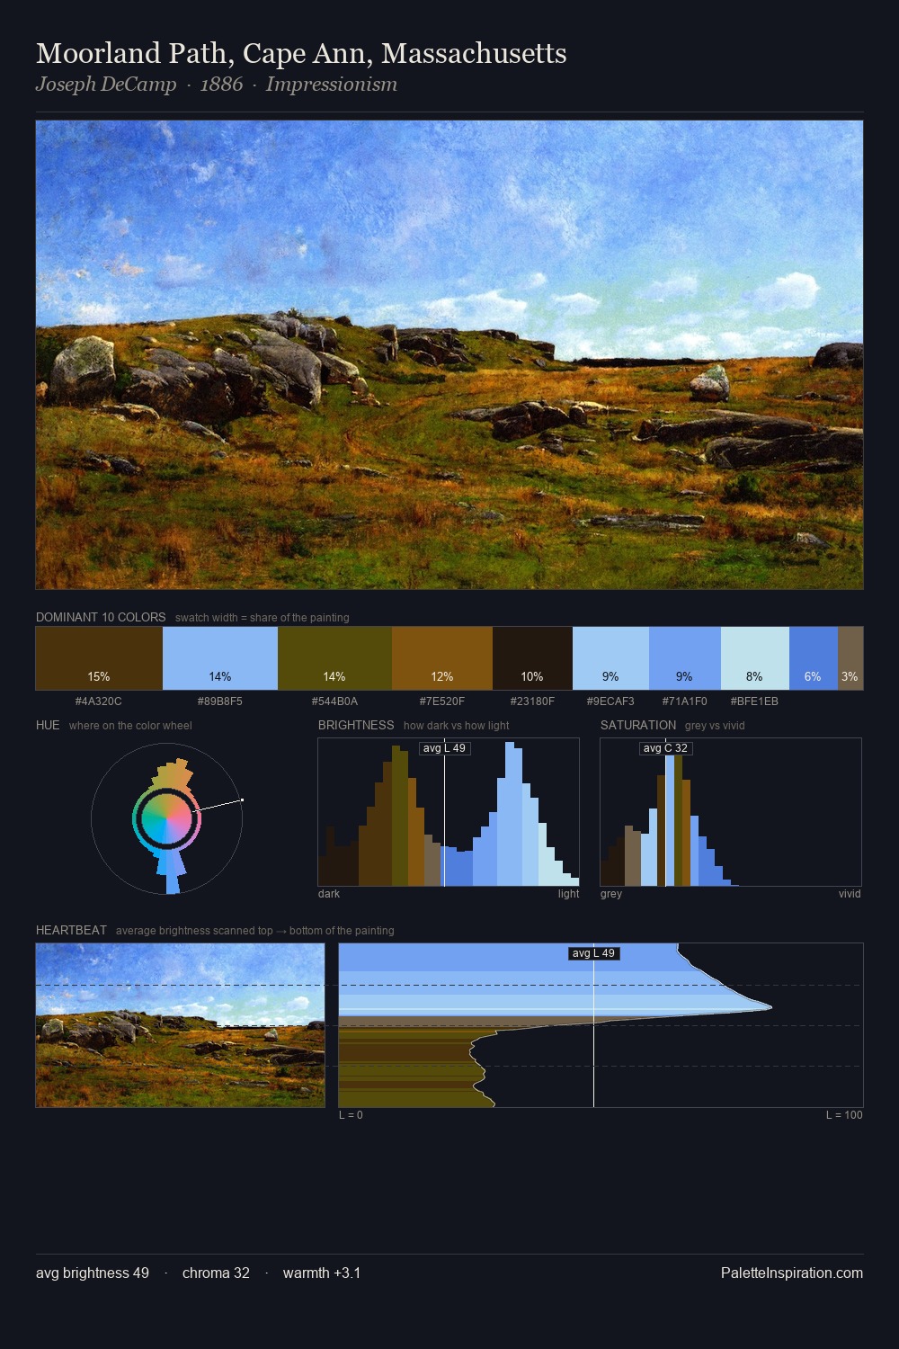Click 'warmth +3.1' in footer

322,1273
